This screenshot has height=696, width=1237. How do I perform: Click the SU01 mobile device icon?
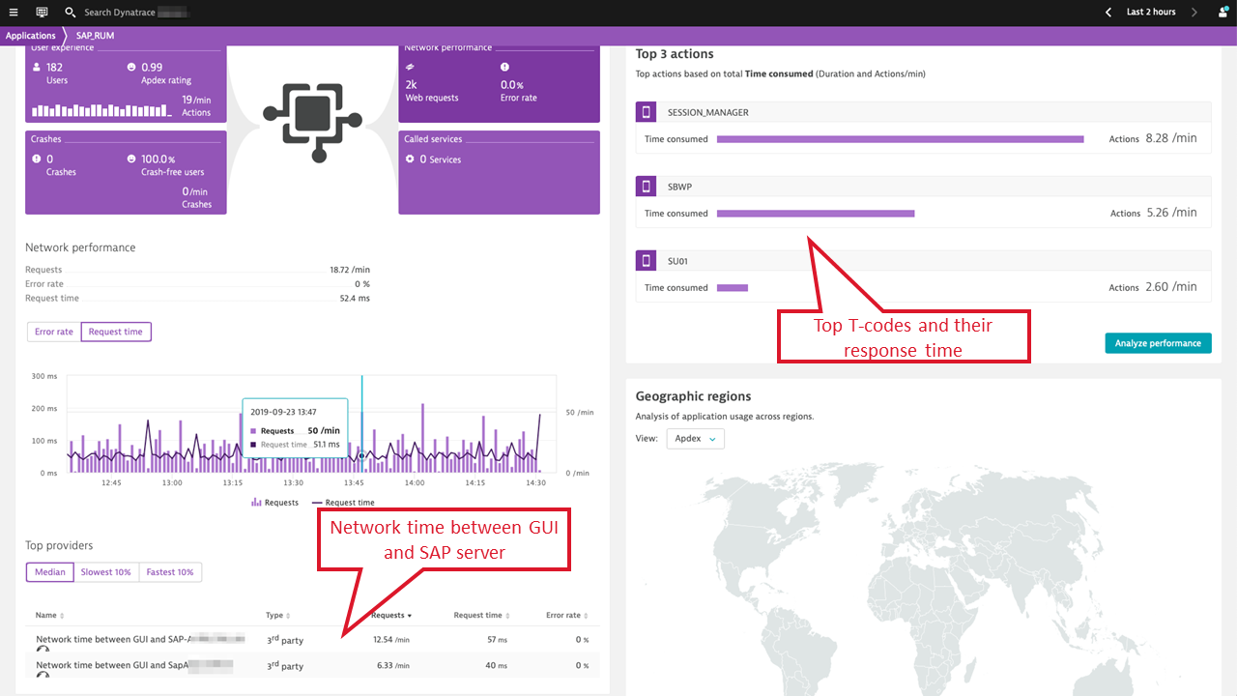click(x=647, y=261)
